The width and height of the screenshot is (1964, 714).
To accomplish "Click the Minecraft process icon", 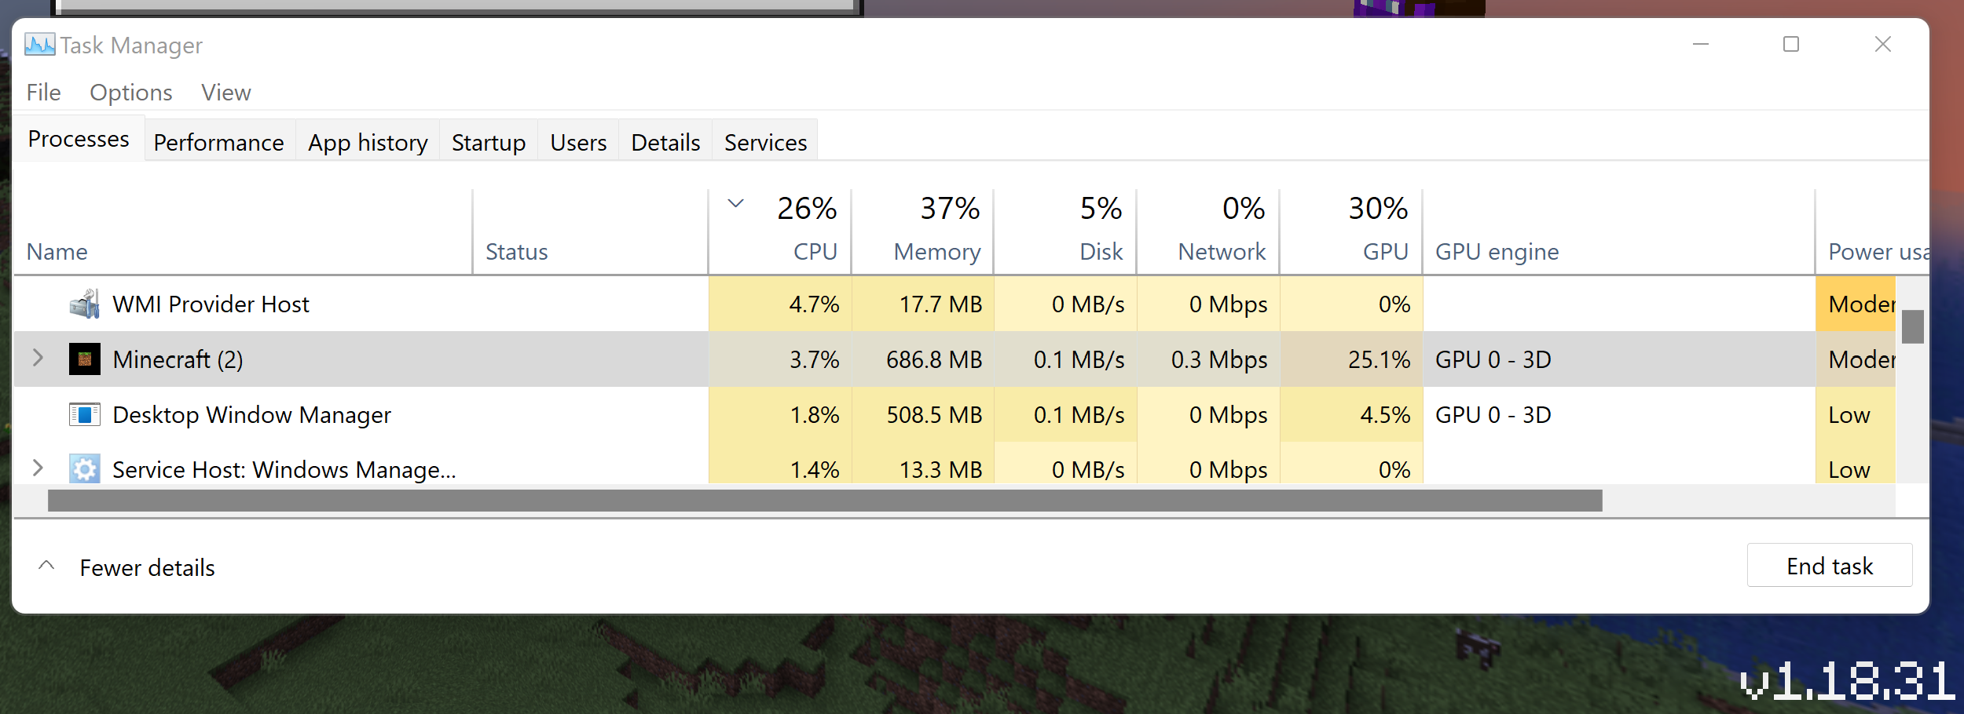I will (x=85, y=359).
